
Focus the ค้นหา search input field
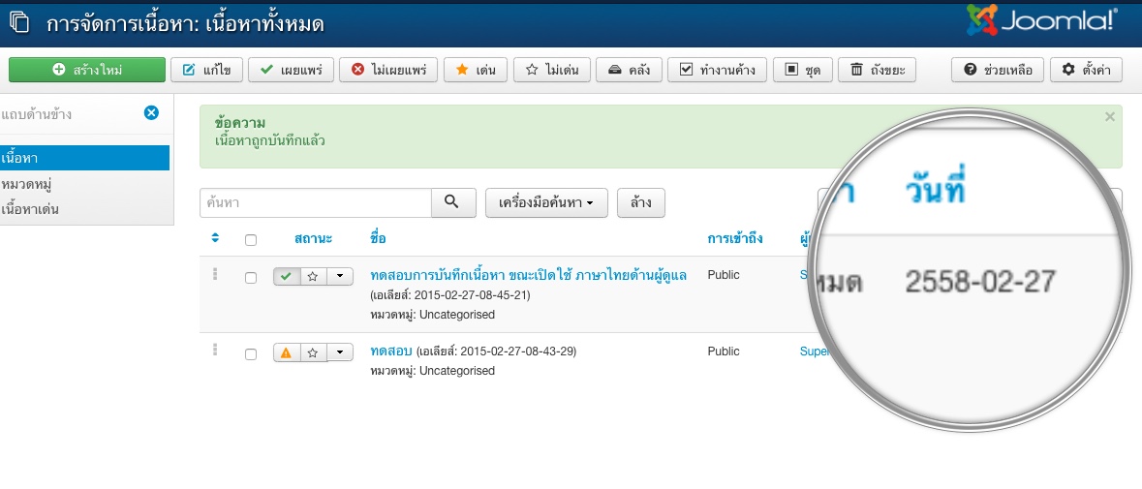(x=316, y=203)
